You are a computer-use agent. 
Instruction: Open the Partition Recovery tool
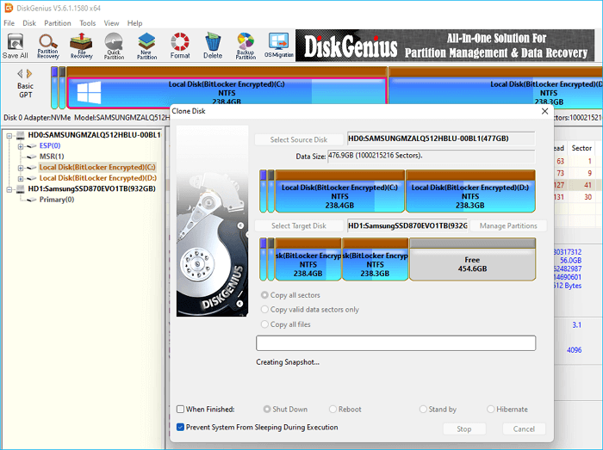point(48,45)
